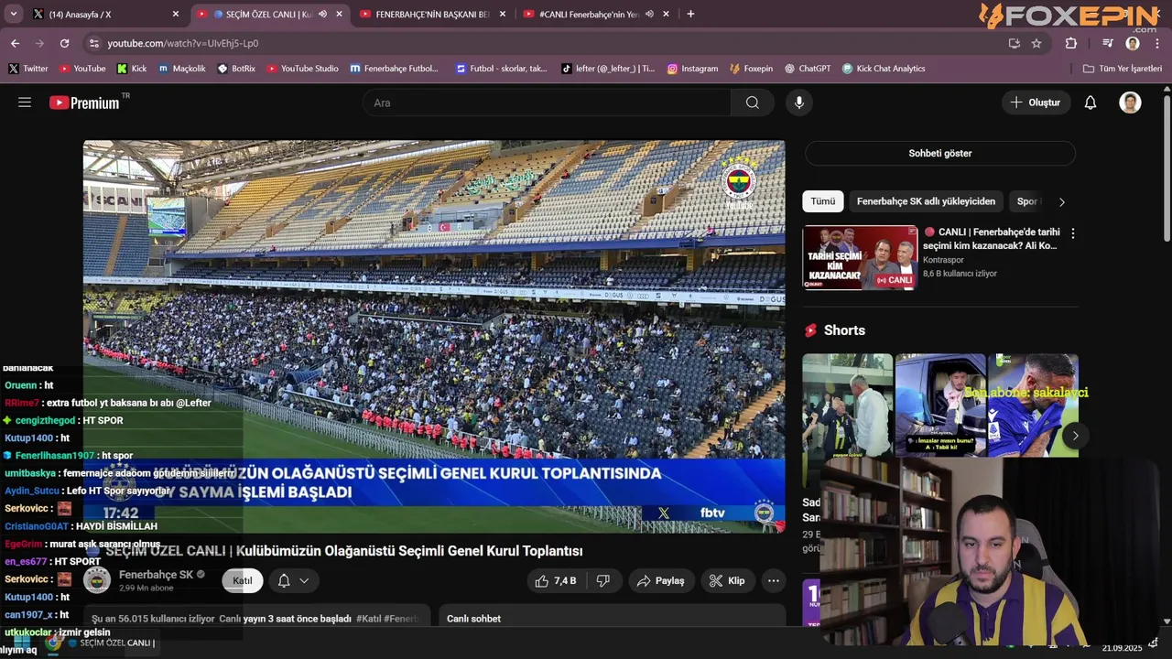Viewport: 1172px width, 659px height.
Task: Open the Fenerbahçe SK channel avatar
Action: [97, 580]
